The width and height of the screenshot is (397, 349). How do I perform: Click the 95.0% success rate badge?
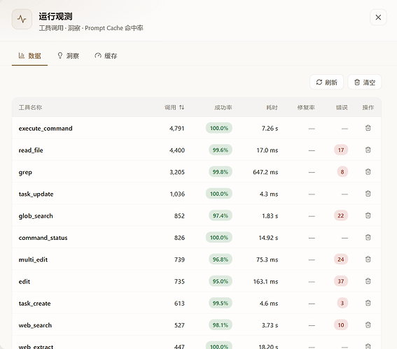(x=221, y=281)
